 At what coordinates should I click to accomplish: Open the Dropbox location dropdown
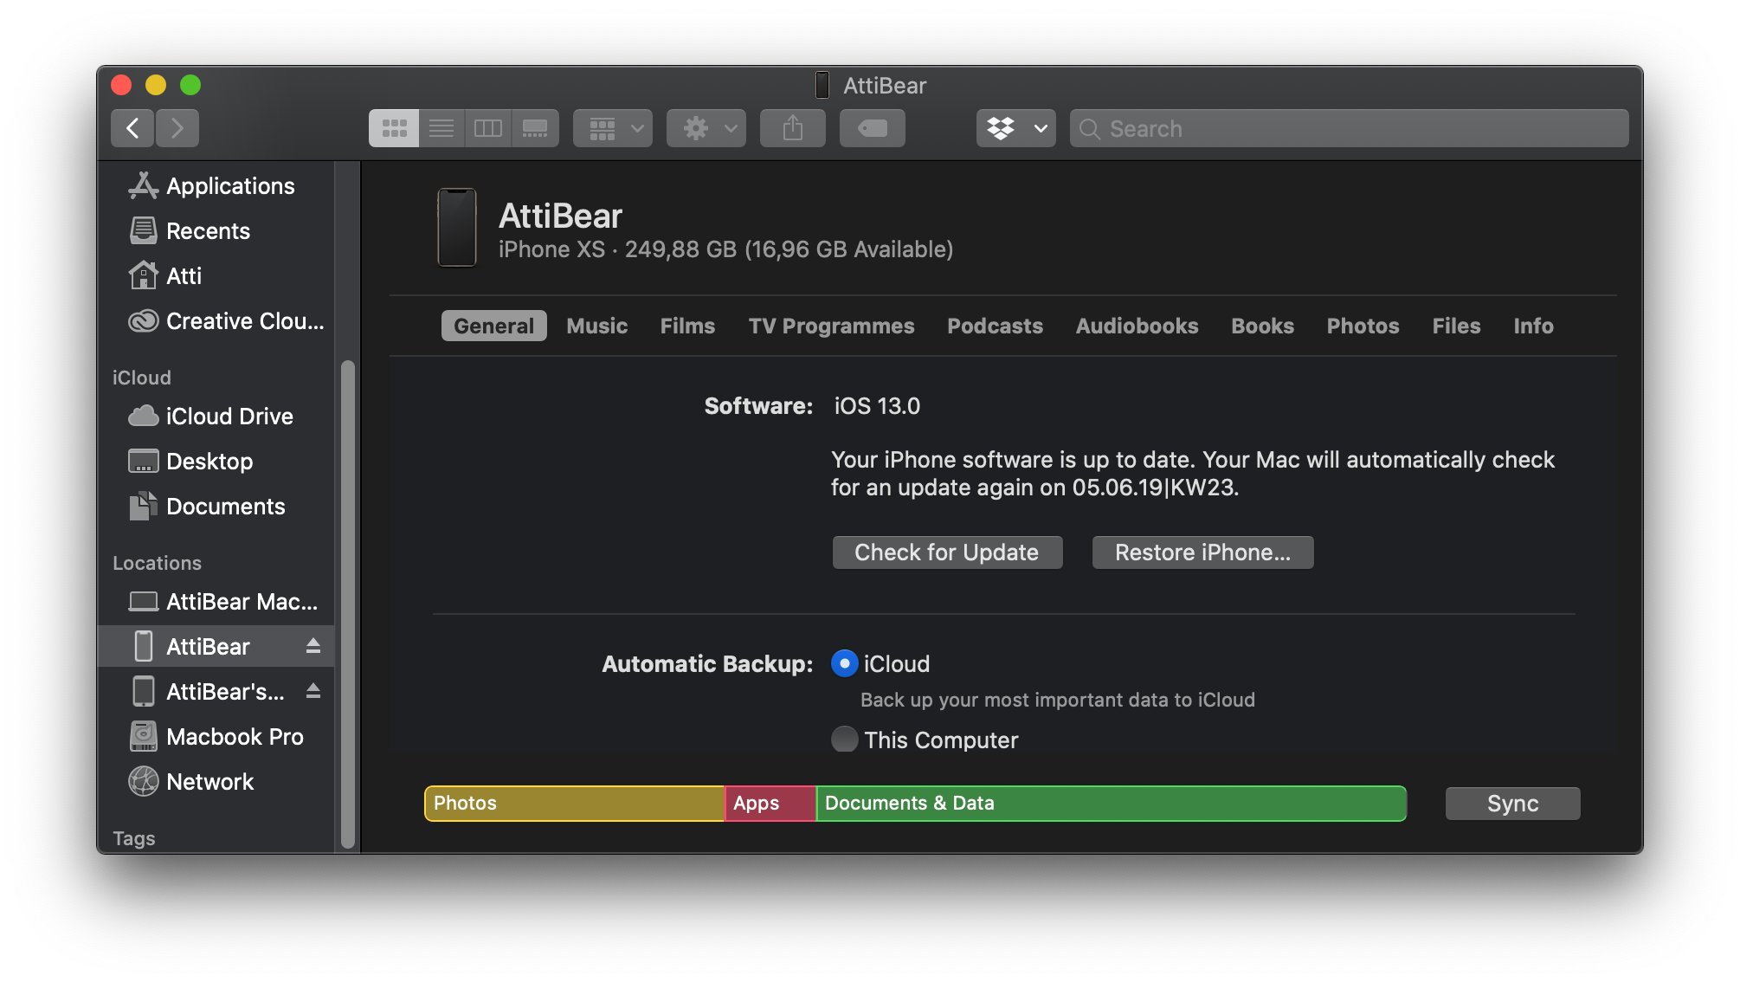pos(1012,128)
